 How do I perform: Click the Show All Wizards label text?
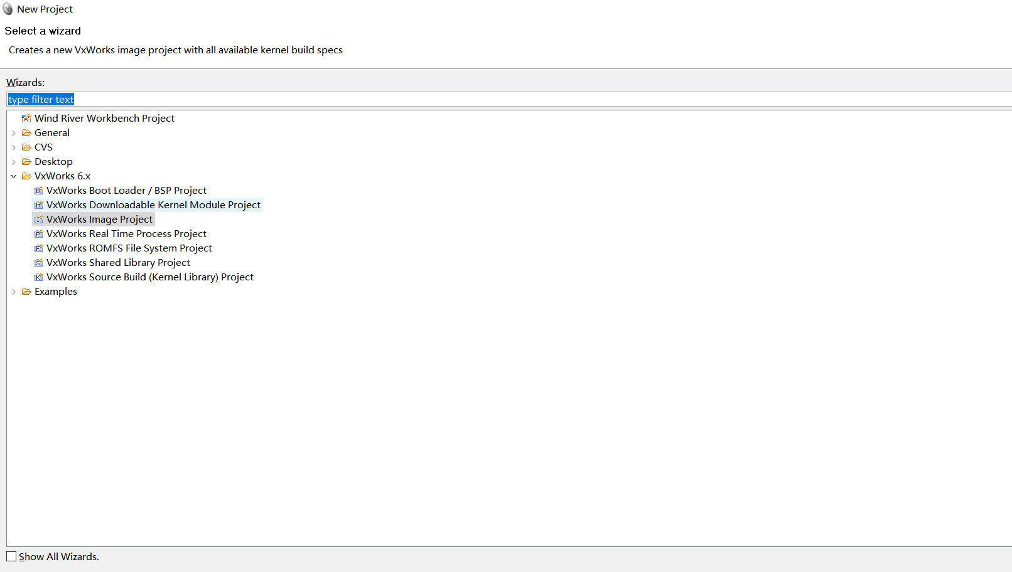pyautogui.click(x=59, y=556)
